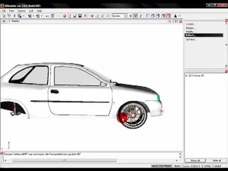Toggle the Y axis constraint
The image size is (228, 171).
click(136, 16)
